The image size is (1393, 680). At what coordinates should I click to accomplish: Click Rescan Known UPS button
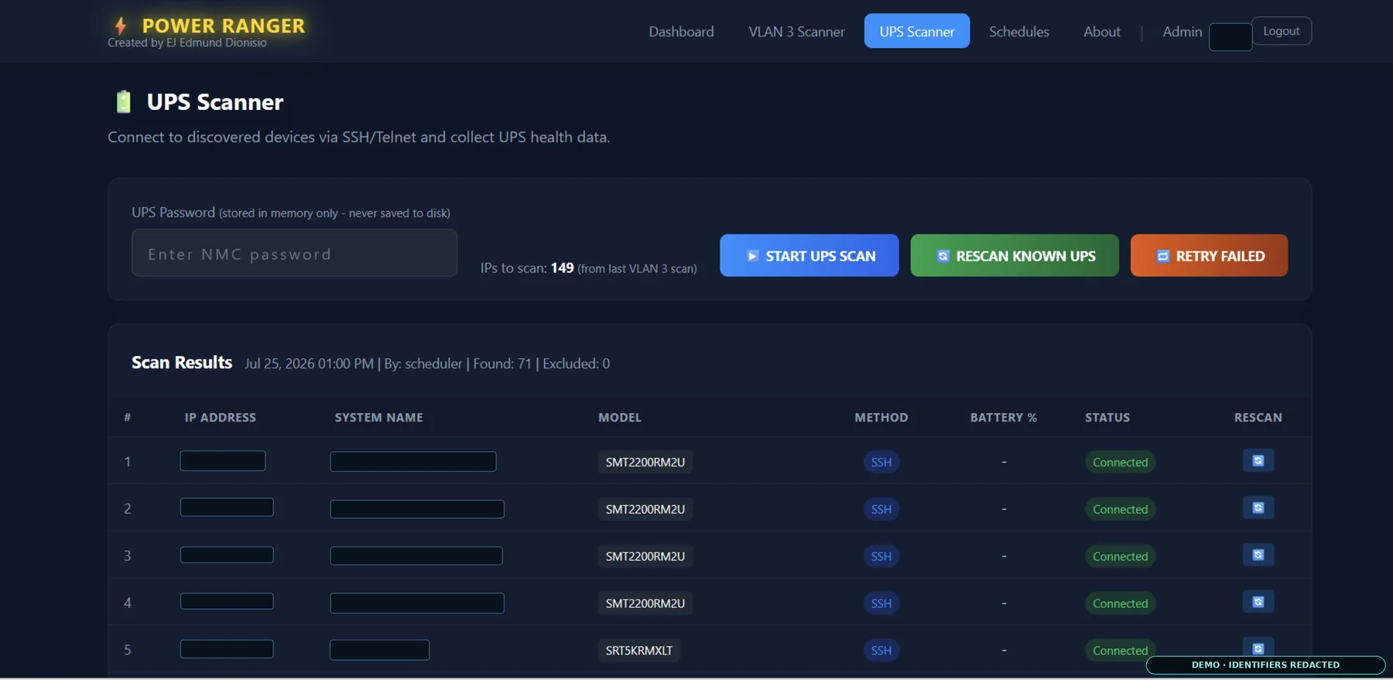1014,255
